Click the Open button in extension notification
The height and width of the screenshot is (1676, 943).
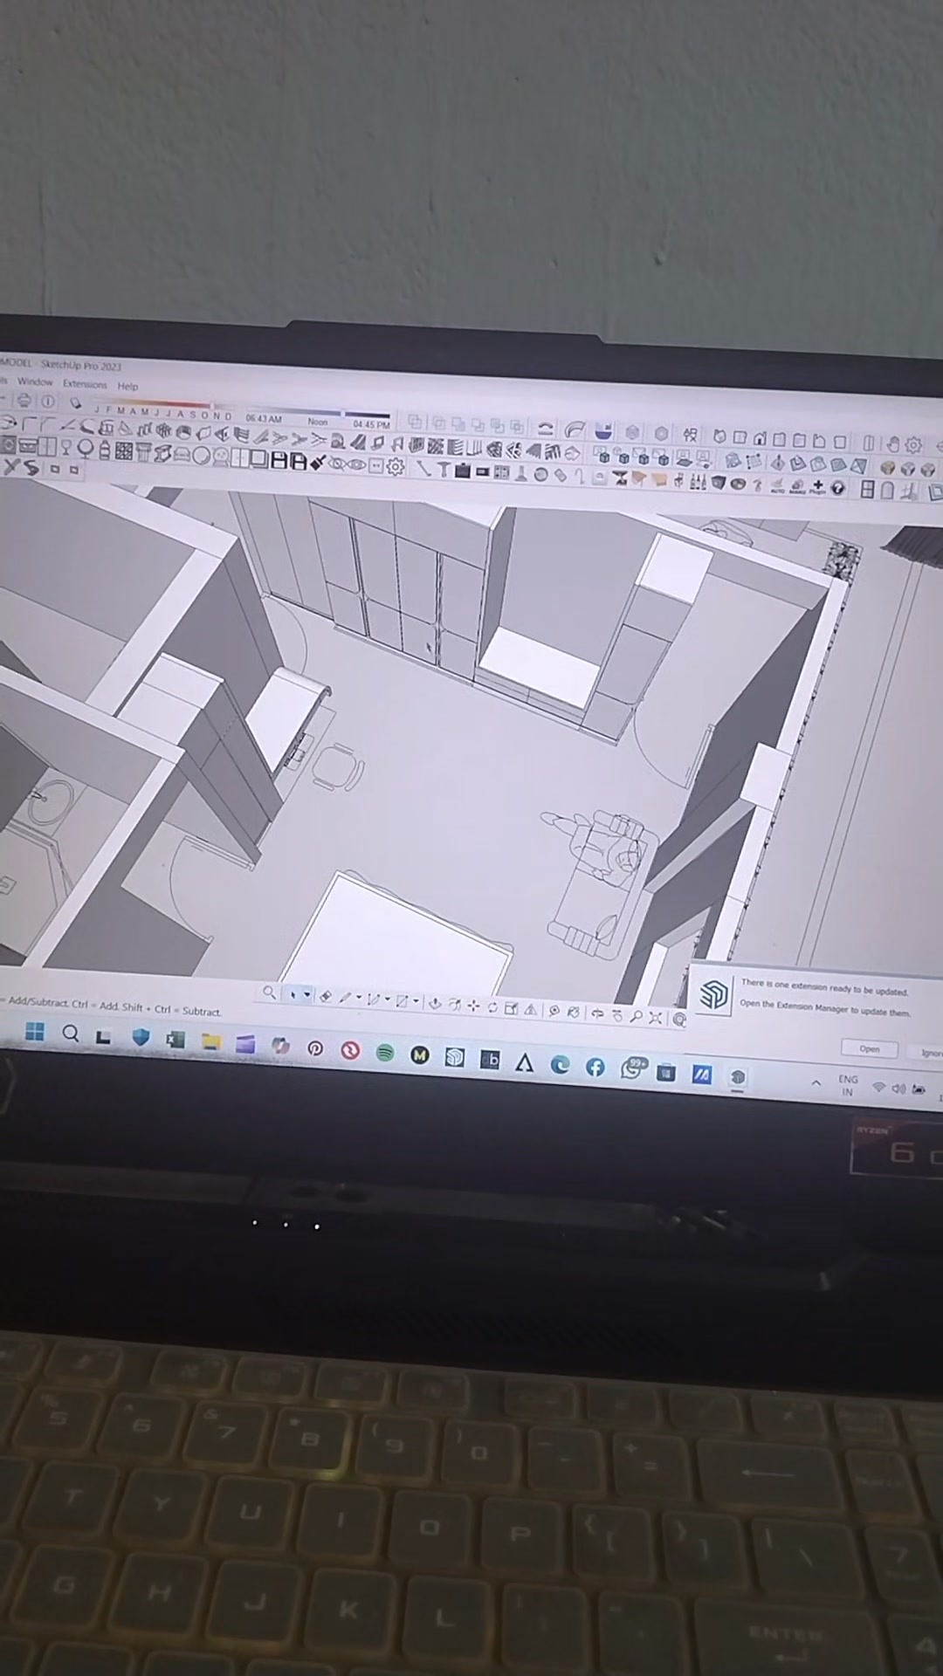click(x=869, y=1048)
